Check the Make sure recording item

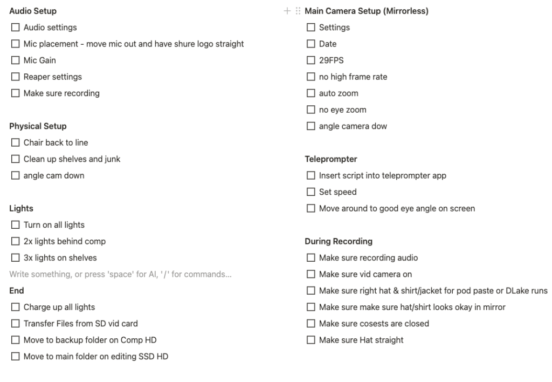[16, 93]
